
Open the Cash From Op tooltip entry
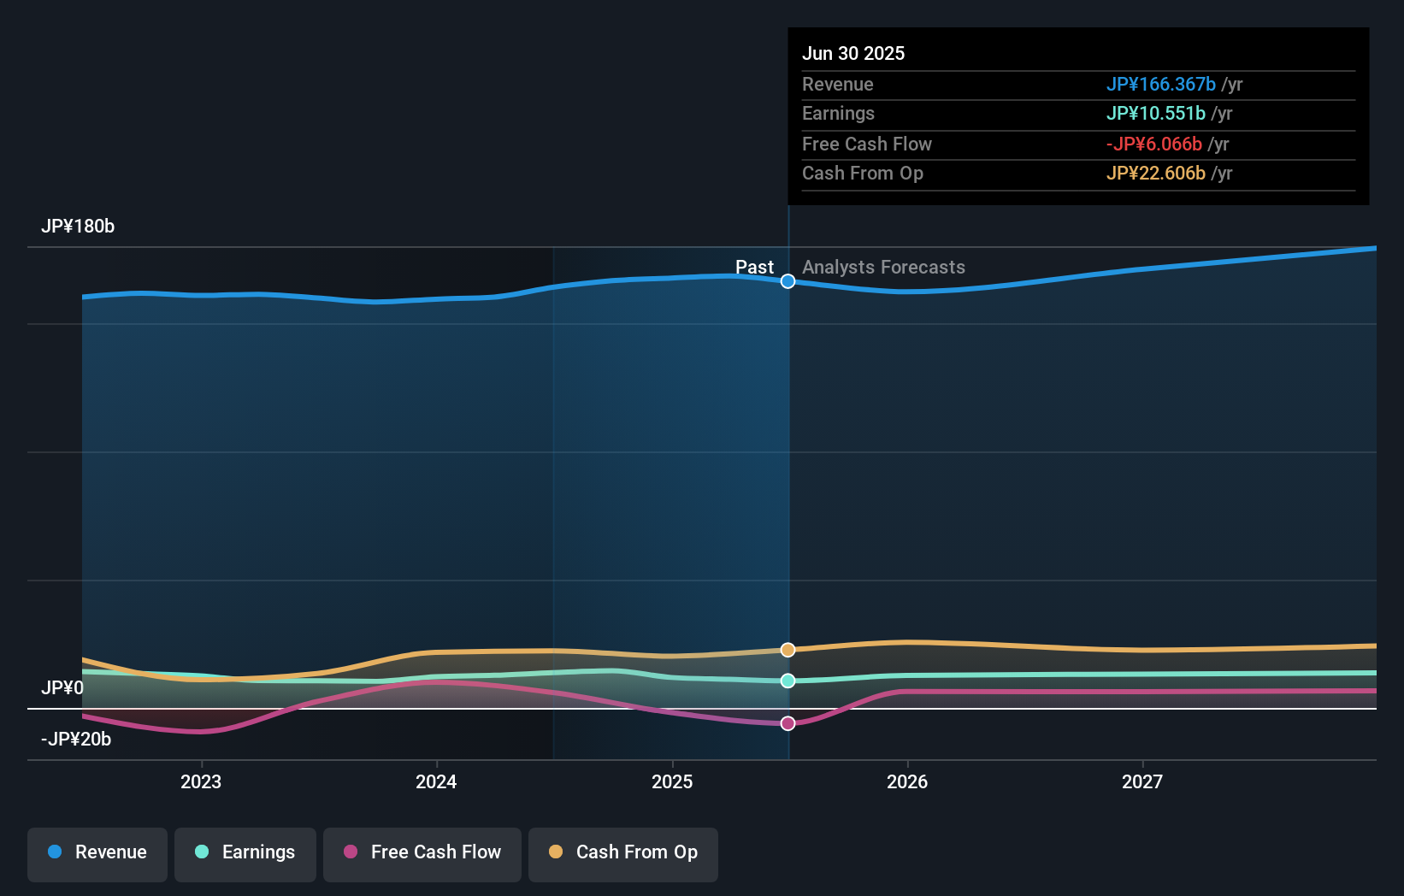tap(863, 174)
